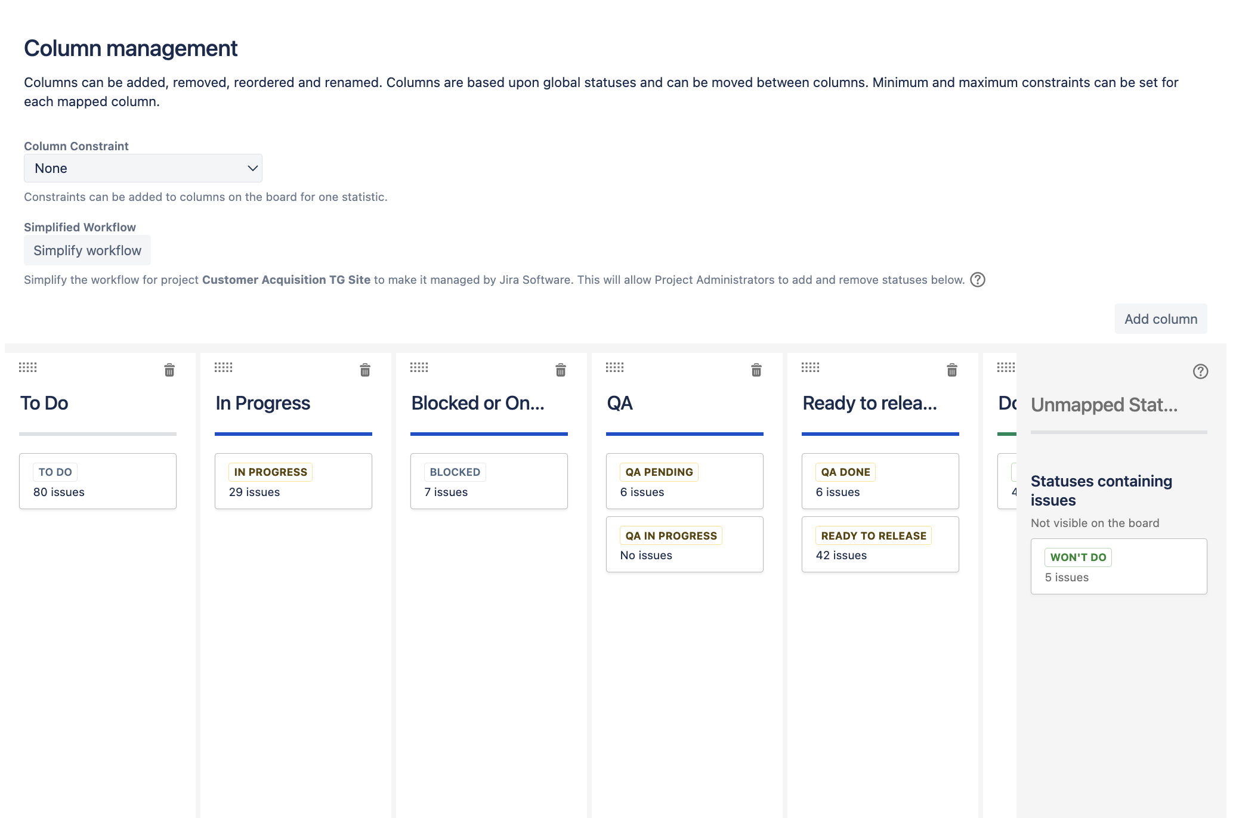The height and width of the screenshot is (818, 1236).
Task: Click help icon beside simplify workflow description
Action: [x=978, y=280]
